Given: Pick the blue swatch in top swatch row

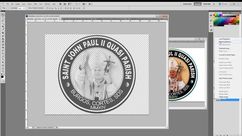Looking at the screenshot, I should click(x=220, y=15).
